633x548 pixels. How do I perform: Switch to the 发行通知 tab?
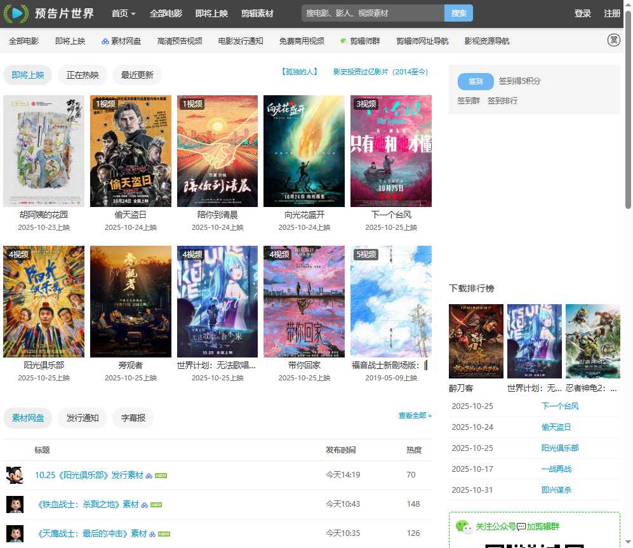click(x=82, y=418)
